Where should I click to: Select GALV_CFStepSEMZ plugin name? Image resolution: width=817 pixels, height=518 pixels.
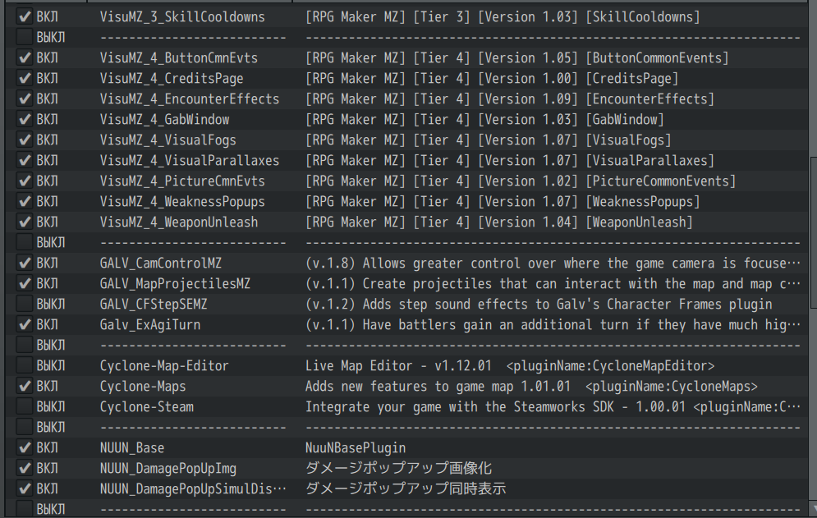point(154,304)
